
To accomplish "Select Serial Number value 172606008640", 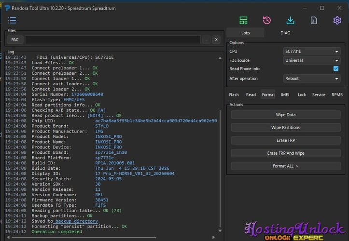I will (87, 94).
